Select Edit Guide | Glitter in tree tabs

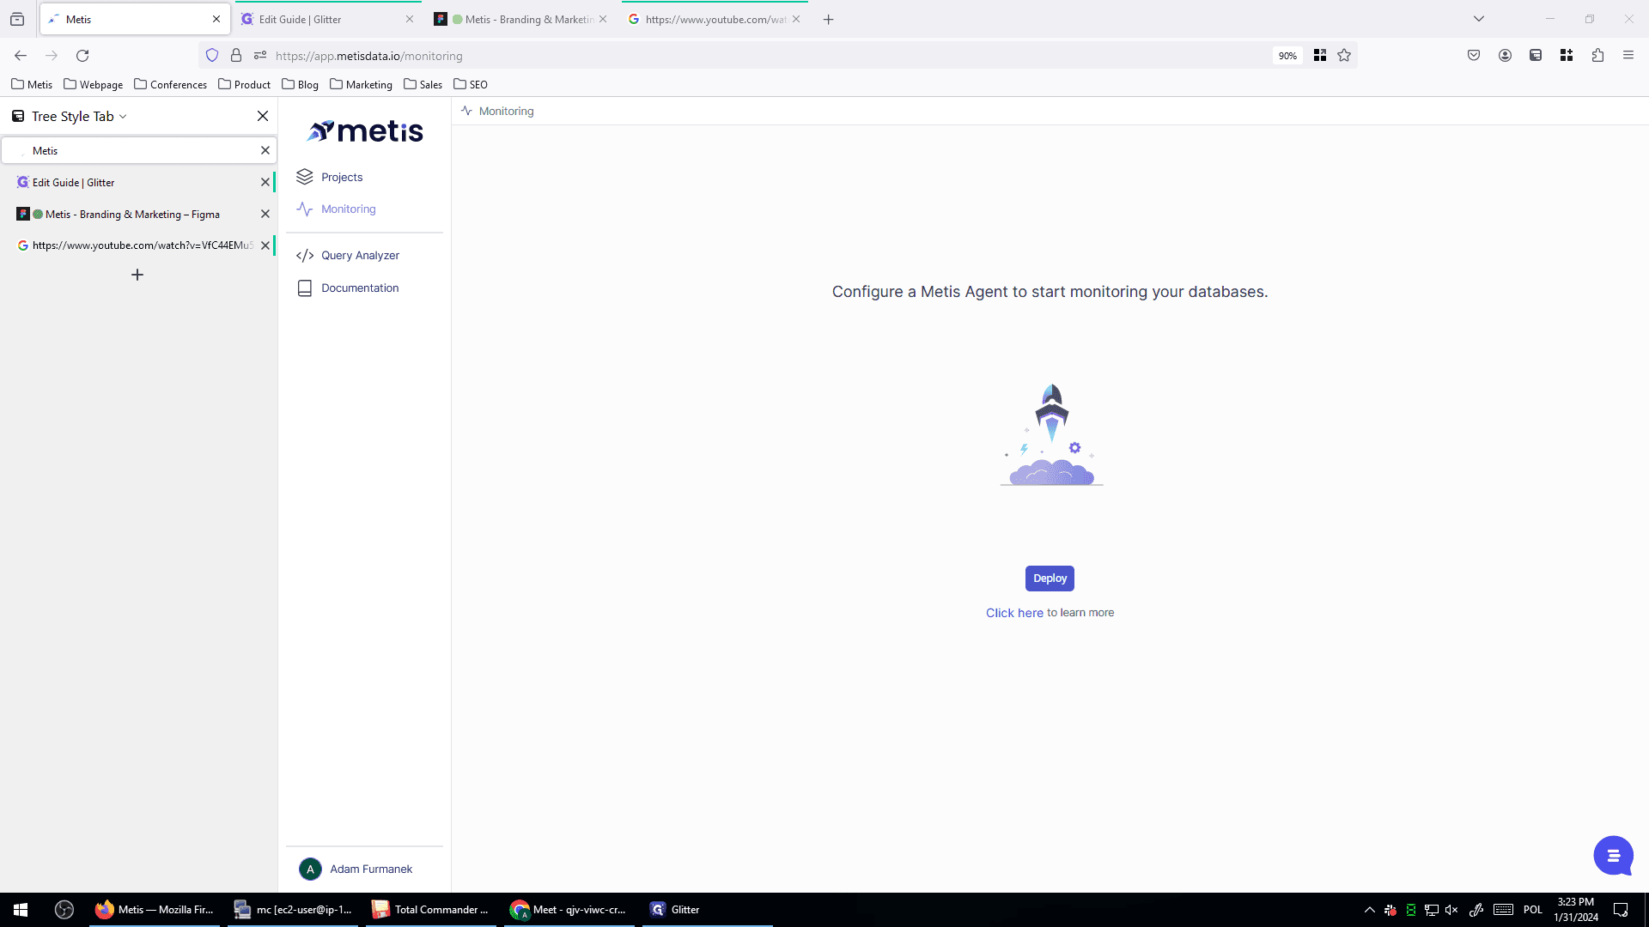137,183
